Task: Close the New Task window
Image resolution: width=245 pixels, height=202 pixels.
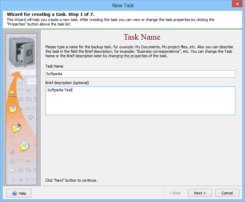Action: pos(237,4)
